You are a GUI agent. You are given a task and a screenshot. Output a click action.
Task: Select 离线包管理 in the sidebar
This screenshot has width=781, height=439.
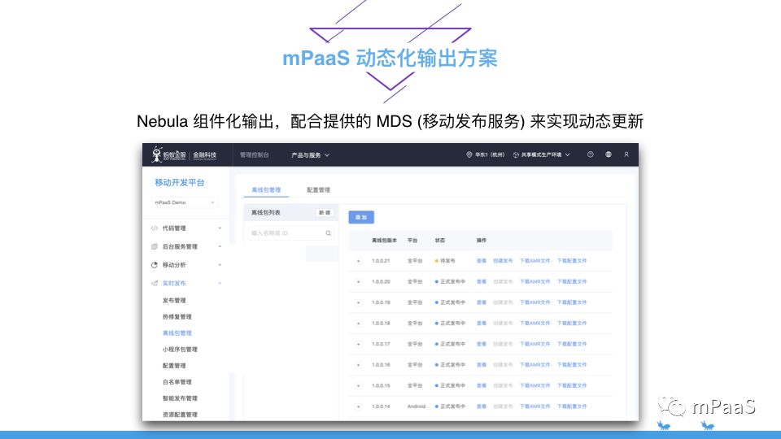click(x=177, y=333)
